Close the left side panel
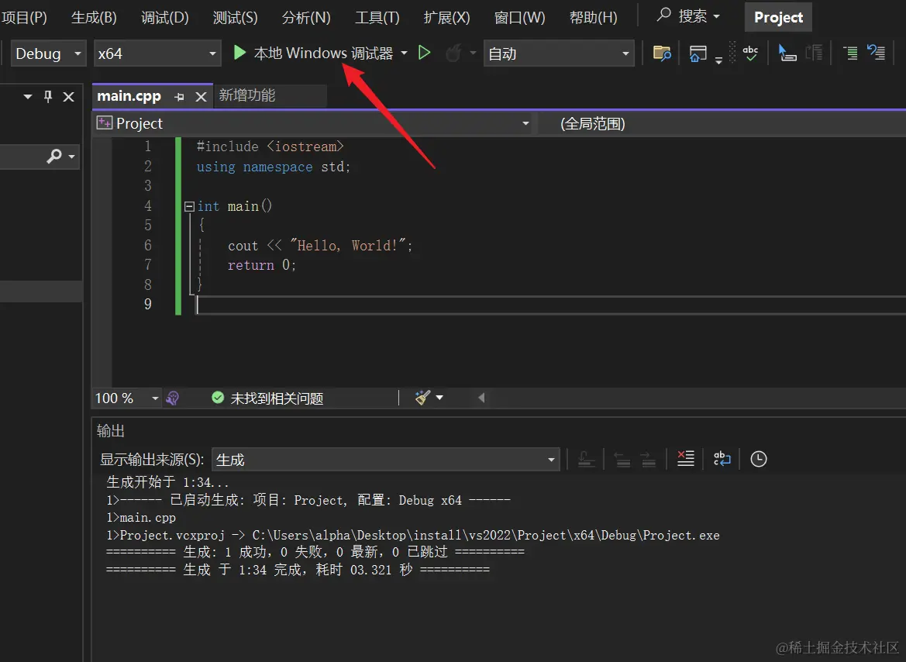This screenshot has height=662, width=906. click(x=69, y=97)
